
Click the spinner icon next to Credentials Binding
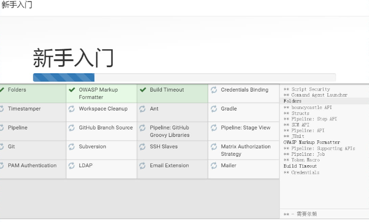pyautogui.click(x=214, y=90)
